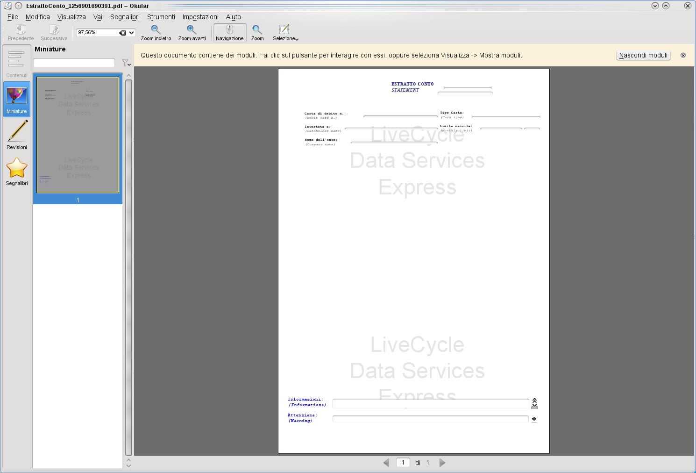This screenshot has height=473, width=696.
Task: Click the thumbnail panel vertical scrollbar
Action: tap(128, 266)
